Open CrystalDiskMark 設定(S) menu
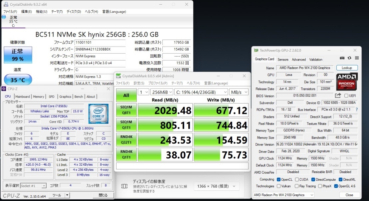369x201 pixels. coord(139,83)
